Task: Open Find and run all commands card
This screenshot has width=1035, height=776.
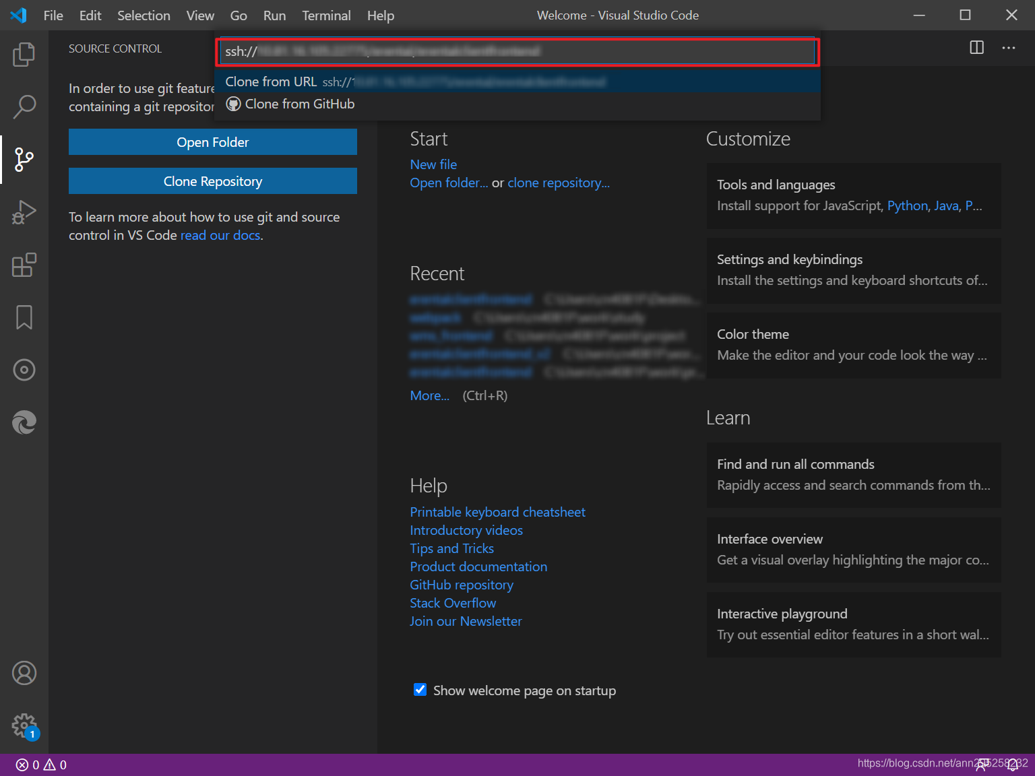Action: pyautogui.click(x=854, y=475)
